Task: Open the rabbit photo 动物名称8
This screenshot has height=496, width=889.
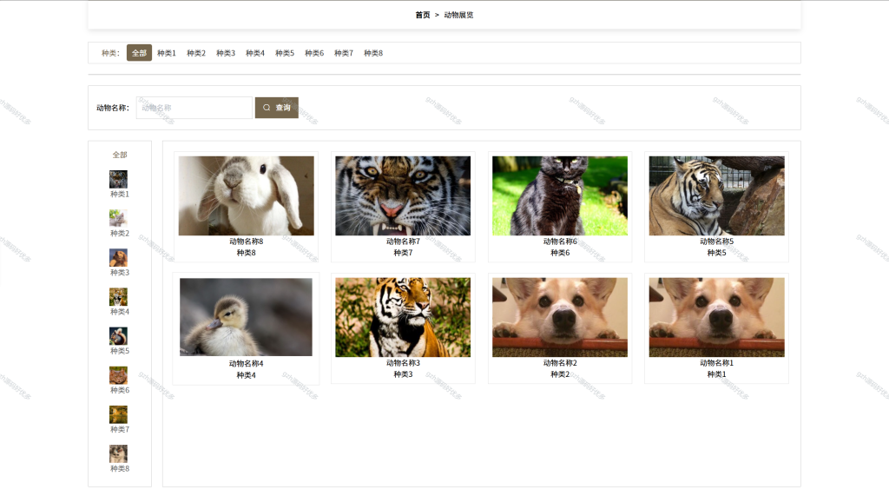Action: tap(246, 195)
